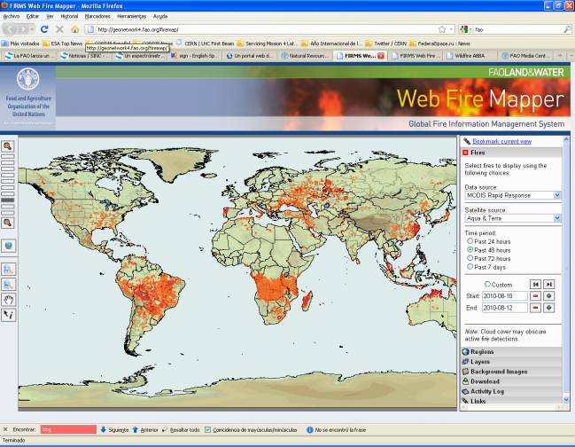Expand the Links panel section

511,401
